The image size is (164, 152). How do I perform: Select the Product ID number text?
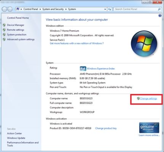tap(77, 128)
